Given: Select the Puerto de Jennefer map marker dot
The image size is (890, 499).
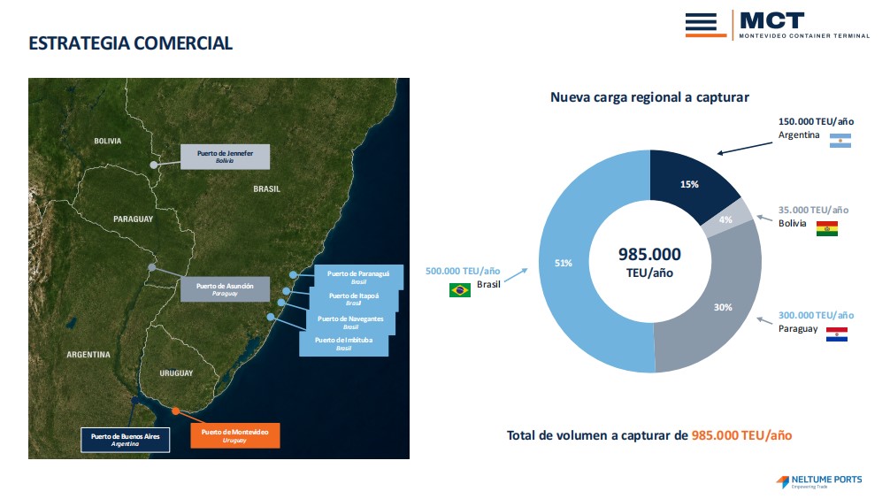Looking at the screenshot, I should 154,165.
